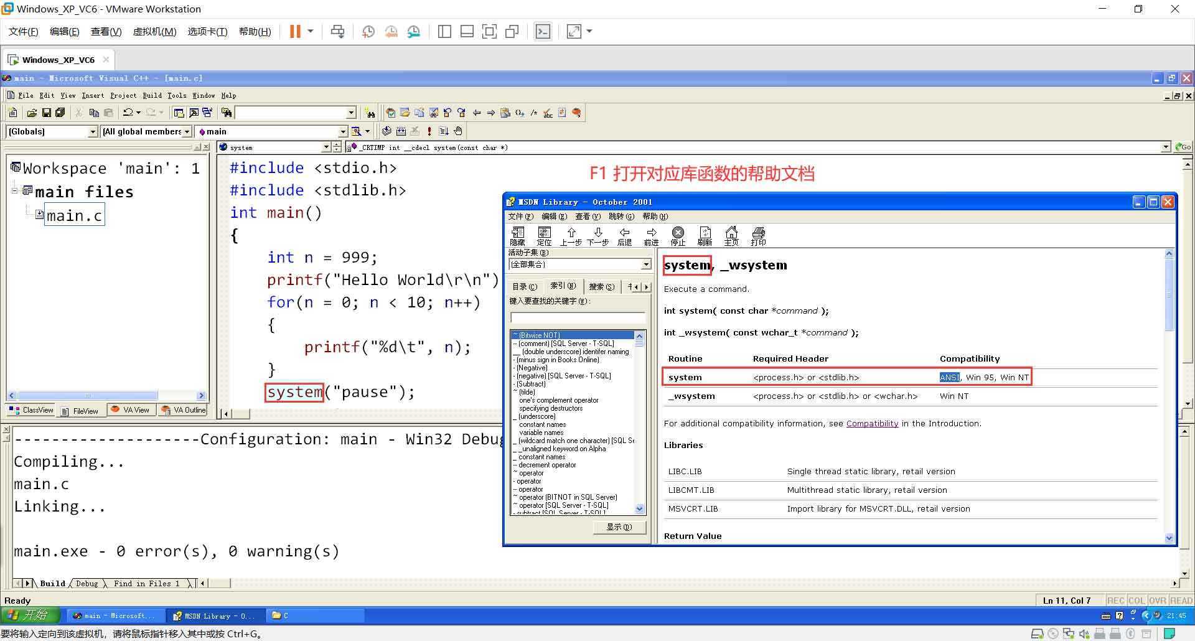Open Visual C++ Build menu
Image resolution: width=1195 pixels, height=641 pixels.
click(152, 96)
